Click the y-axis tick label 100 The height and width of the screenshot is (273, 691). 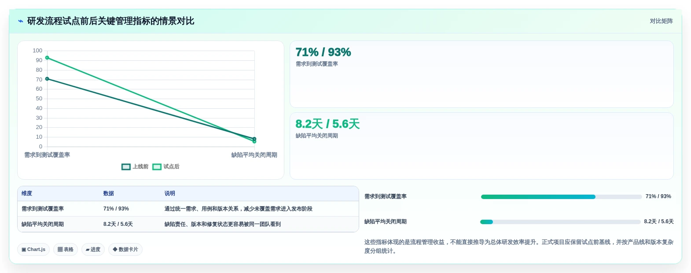click(x=37, y=51)
